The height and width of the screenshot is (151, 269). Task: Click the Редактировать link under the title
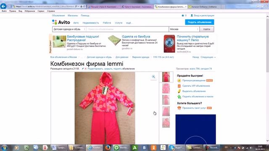coord(95,69)
